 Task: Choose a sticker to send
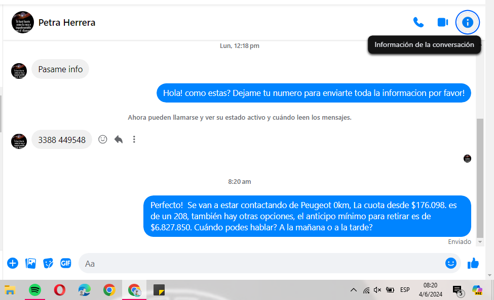point(48,263)
